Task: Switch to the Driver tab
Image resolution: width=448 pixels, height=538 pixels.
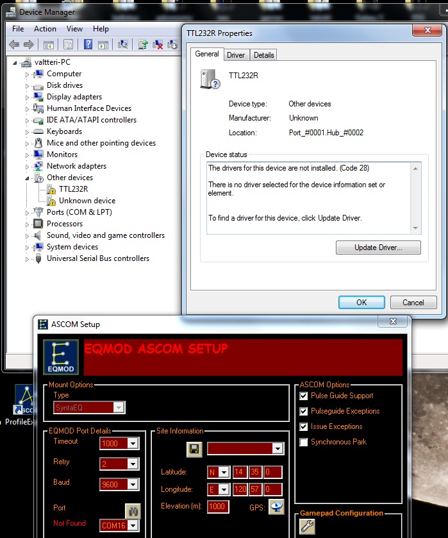Action: coord(236,55)
